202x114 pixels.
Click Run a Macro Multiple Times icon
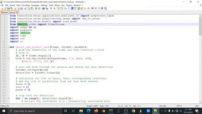tap(102, 9)
